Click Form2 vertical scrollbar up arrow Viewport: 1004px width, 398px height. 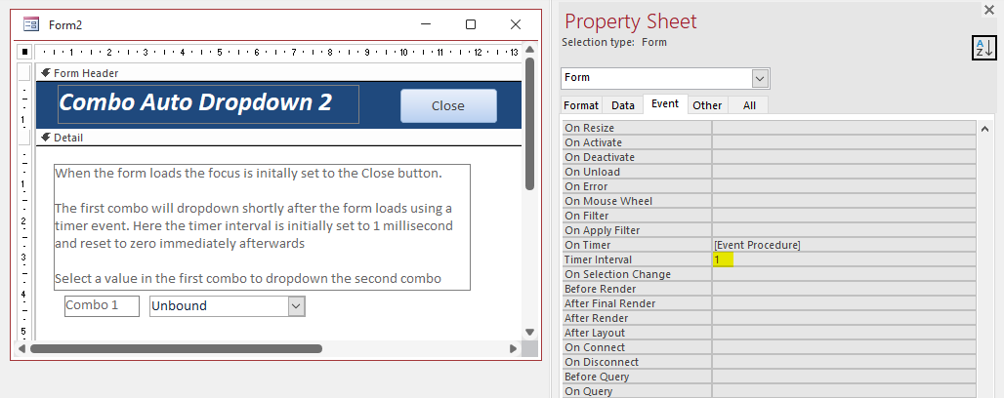pos(529,50)
